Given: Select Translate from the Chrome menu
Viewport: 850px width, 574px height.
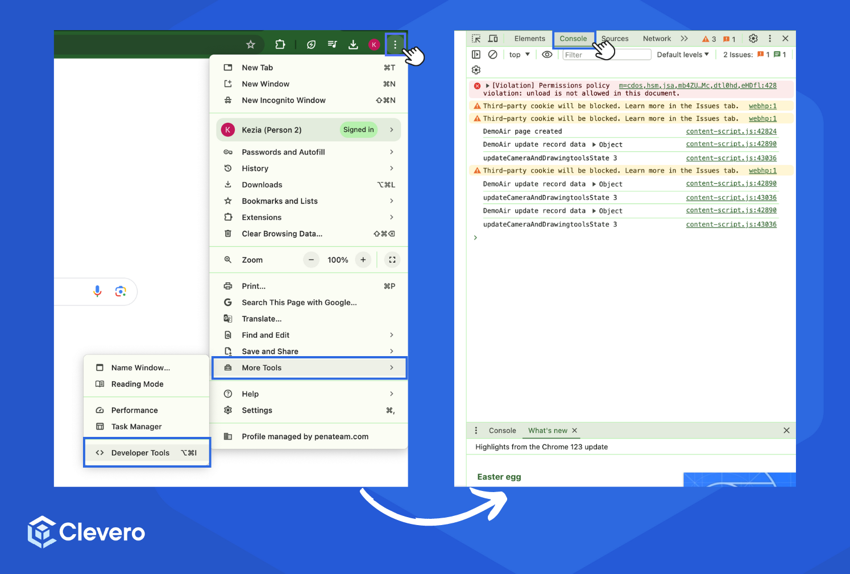Looking at the screenshot, I should 309,319.
